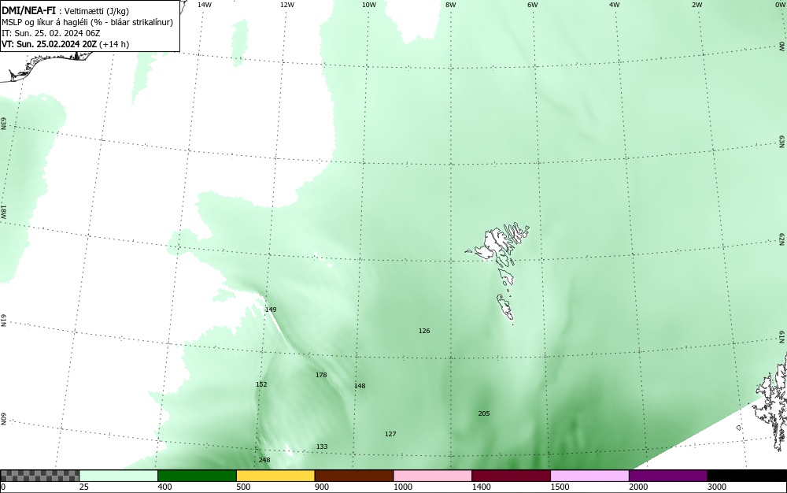This screenshot has width=787, height=493.
Task: Click the 14W longitude label
Action: tap(205, 5)
